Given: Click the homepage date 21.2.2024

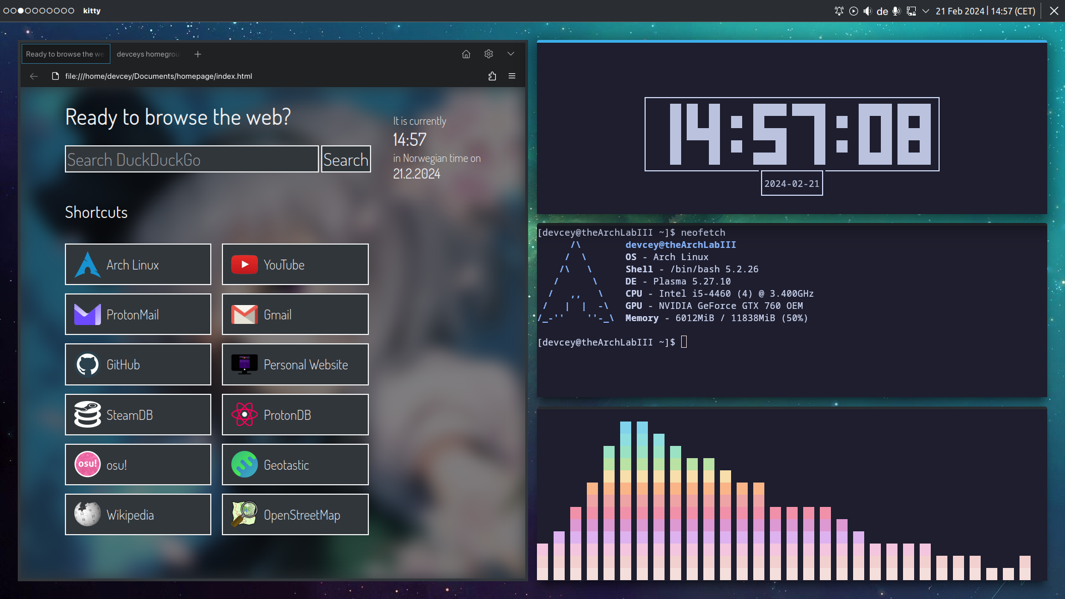Looking at the screenshot, I should click(x=417, y=174).
